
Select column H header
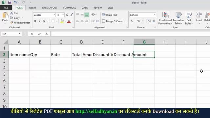click(x=165, y=42)
